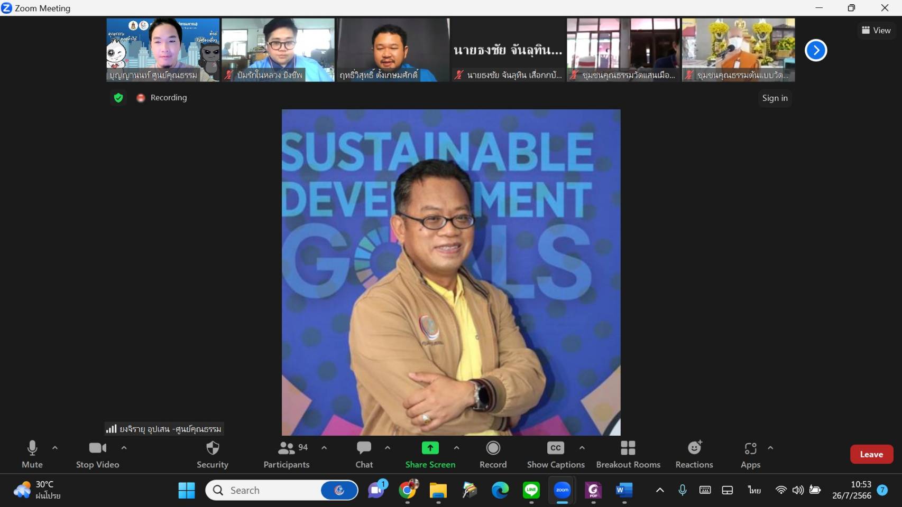Open Google Chrome from taskbar

(408, 490)
